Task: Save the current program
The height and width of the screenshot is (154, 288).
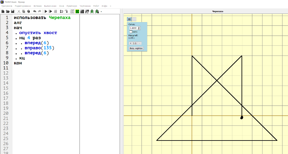Action: click(13, 11)
